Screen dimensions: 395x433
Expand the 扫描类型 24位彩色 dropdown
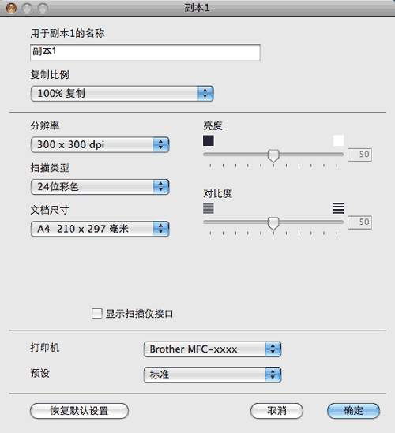pyautogui.click(x=100, y=187)
